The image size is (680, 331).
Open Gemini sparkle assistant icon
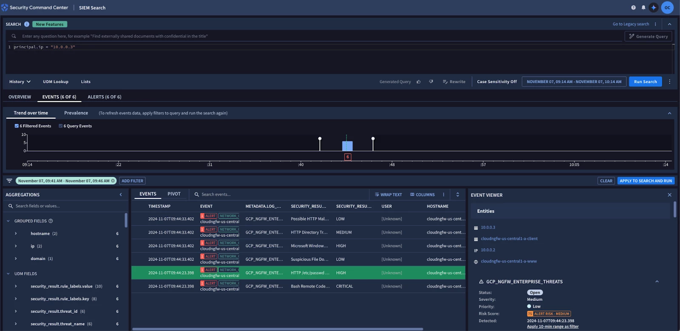click(654, 8)
